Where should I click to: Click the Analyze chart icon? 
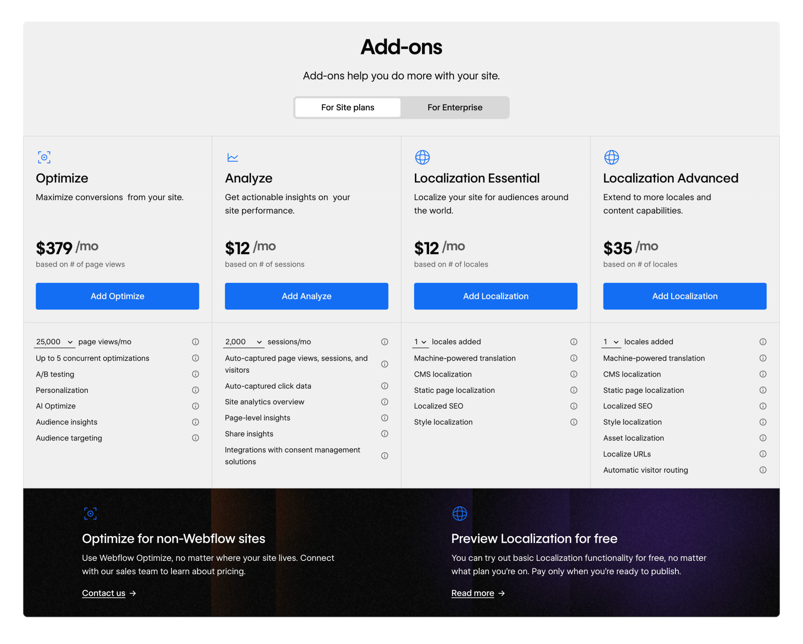[x=233, y=158]
